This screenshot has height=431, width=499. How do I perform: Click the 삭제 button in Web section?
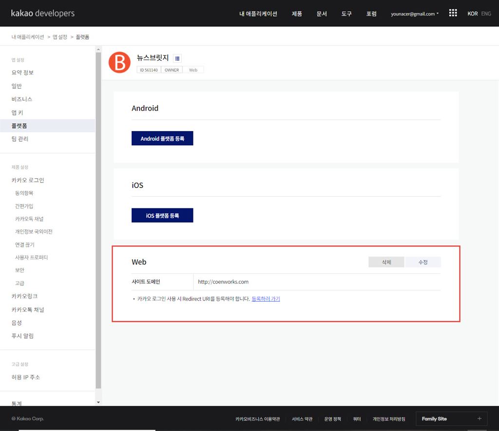[386, 262]
